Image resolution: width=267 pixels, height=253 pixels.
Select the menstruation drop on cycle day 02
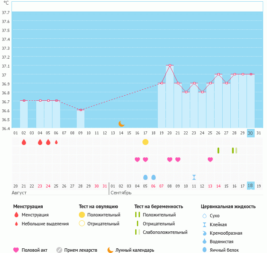[24, 142]
